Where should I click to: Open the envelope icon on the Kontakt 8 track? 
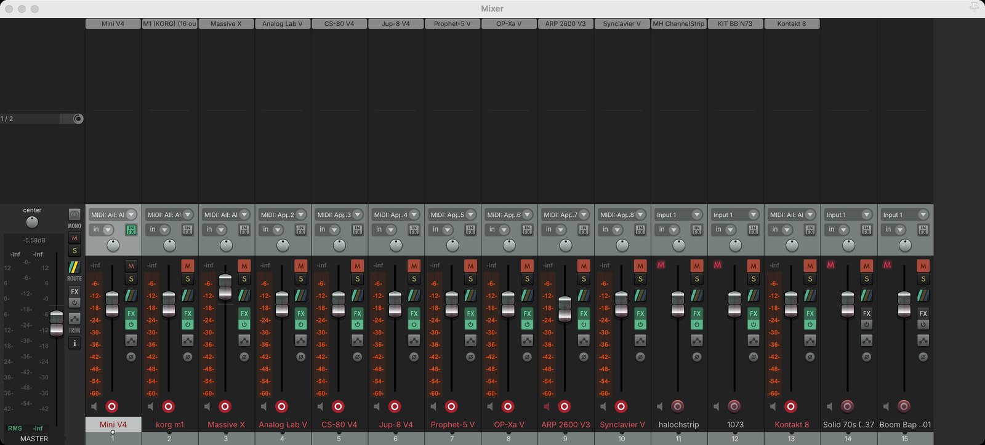(810, 340)
